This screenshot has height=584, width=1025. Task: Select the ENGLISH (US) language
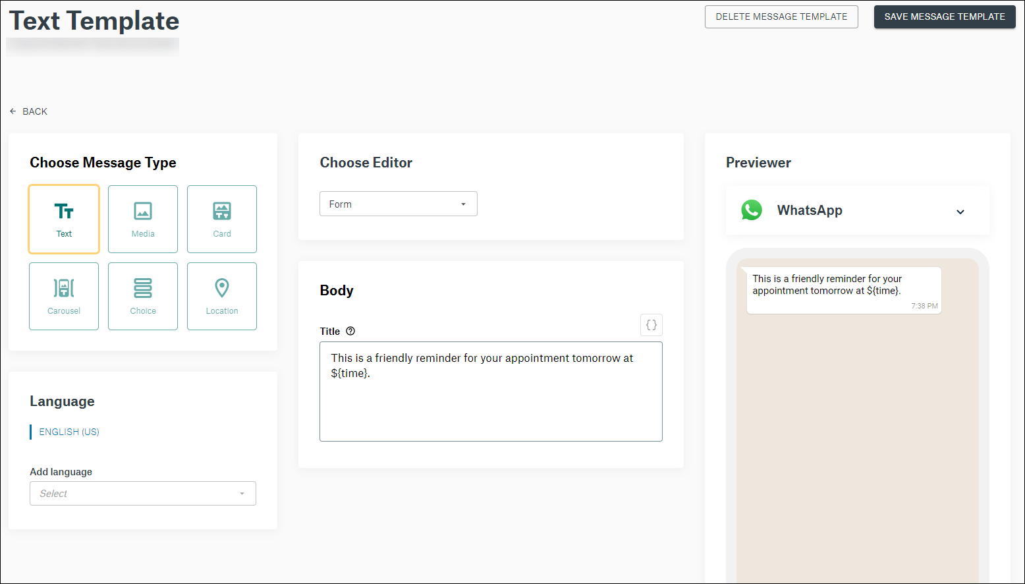click(69, 432)
